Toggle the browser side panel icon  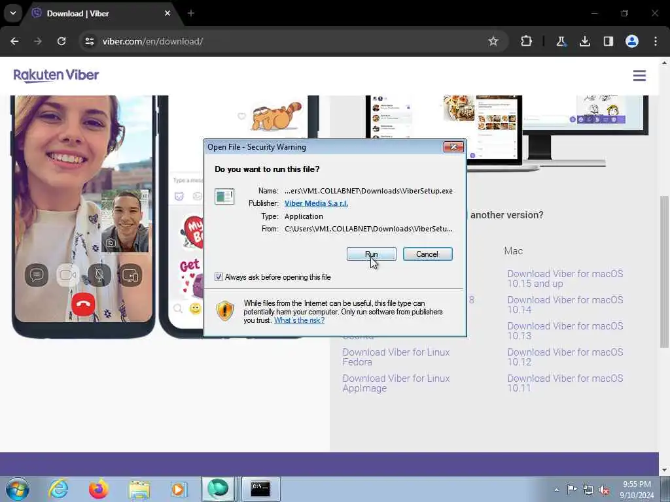(x=608, y=41)
